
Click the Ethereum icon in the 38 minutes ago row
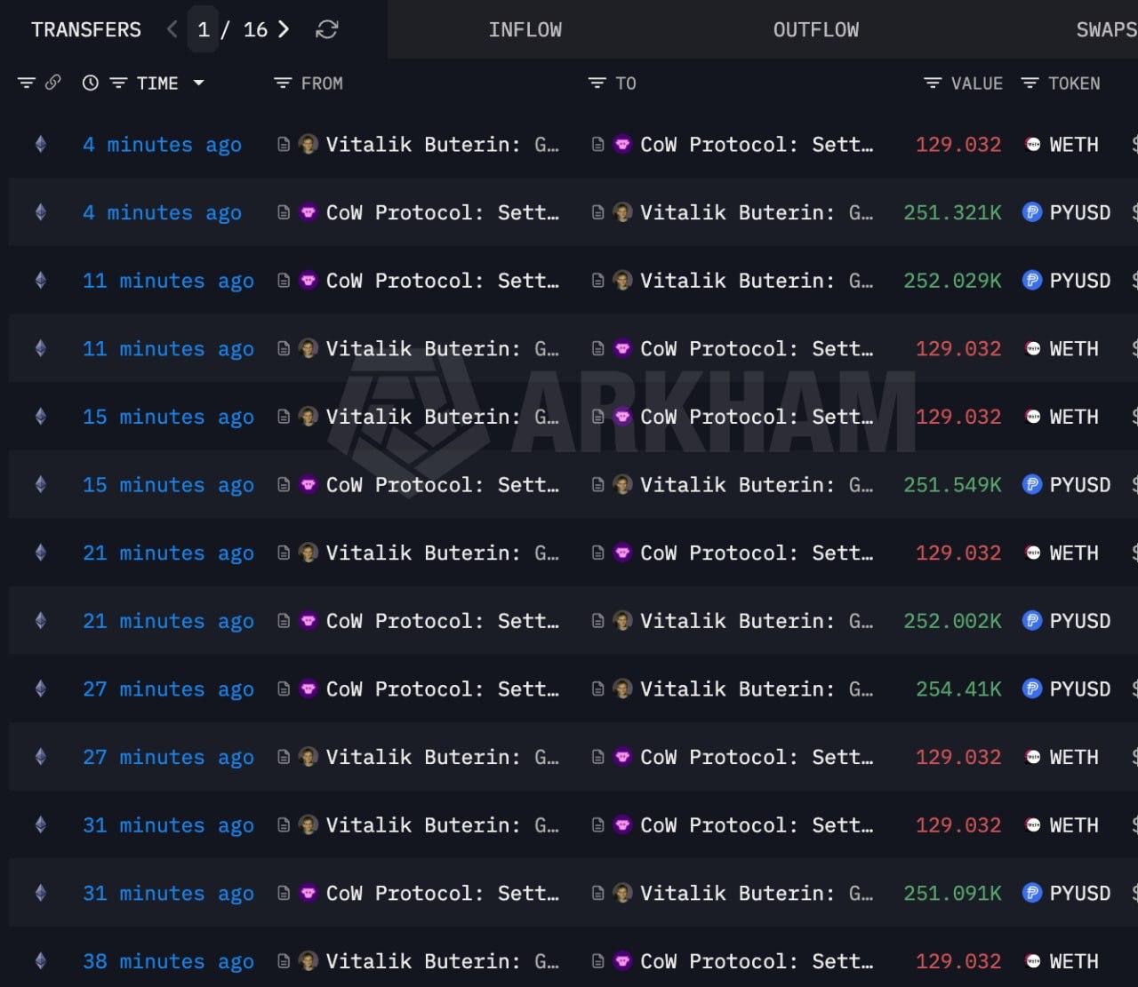(41, 960)
